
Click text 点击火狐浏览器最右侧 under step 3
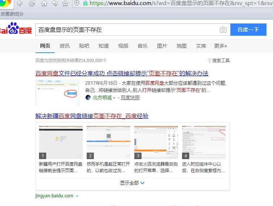coord(156,164)
